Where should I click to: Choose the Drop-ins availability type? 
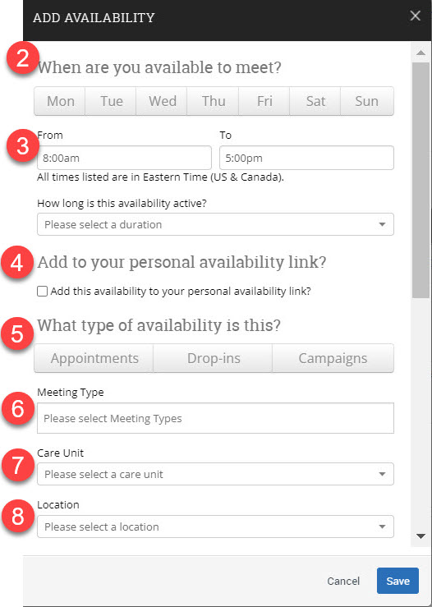pyautogui.click(x=213, y=358)
